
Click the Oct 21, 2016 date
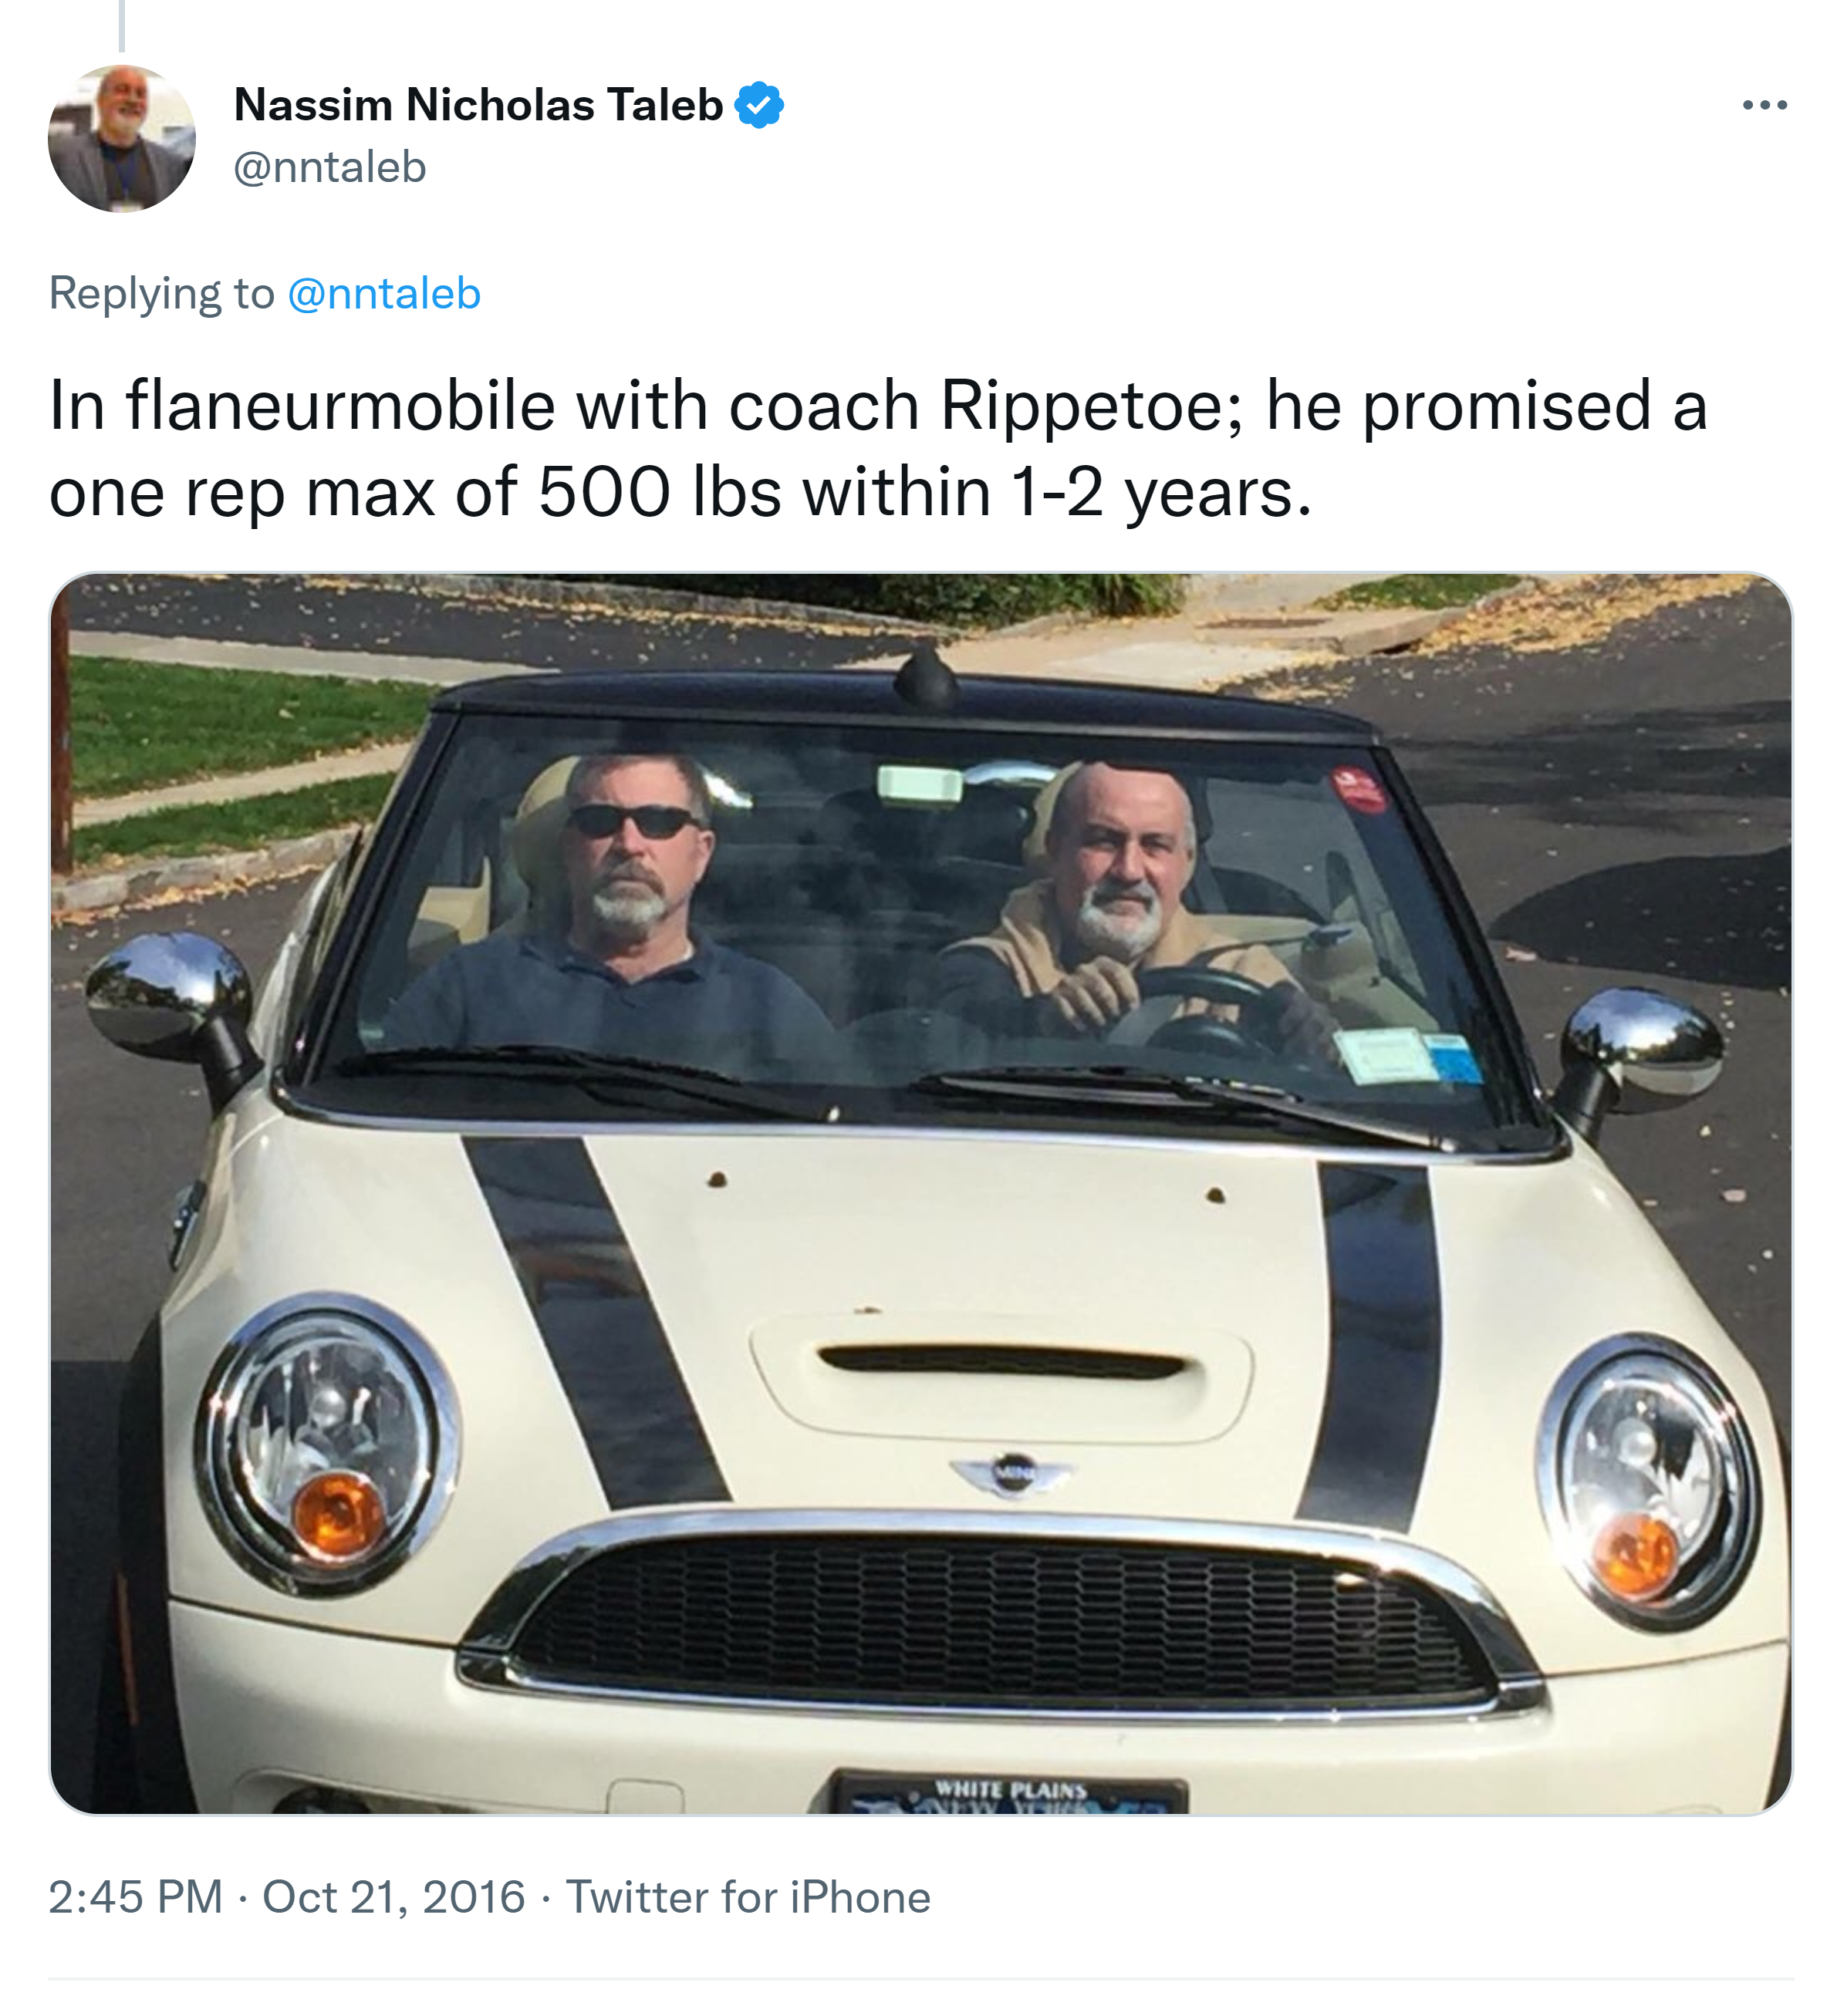point(393,1897)
